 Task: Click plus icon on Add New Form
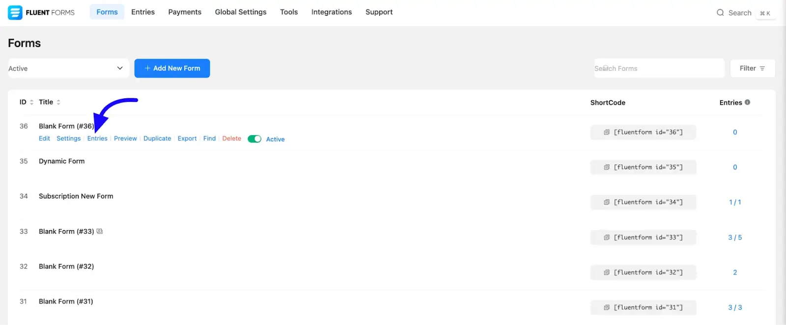coord(147,68)
